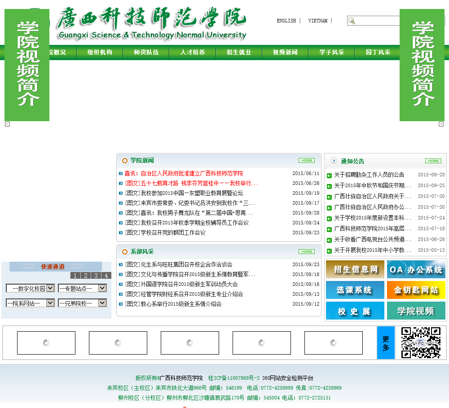Select slide number 2 indicator
Screen dimensions: 449x408
click(x=86, y=276)
